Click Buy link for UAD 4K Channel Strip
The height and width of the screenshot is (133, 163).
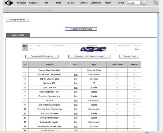[x=76, y=79]
